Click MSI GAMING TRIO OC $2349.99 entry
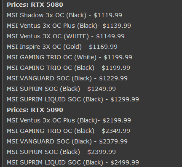 (x=68, y=131)
